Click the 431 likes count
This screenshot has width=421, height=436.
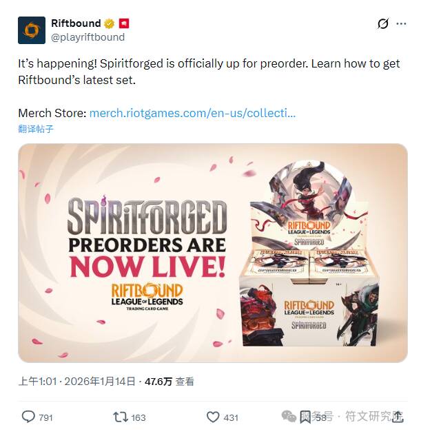[231, 417]
